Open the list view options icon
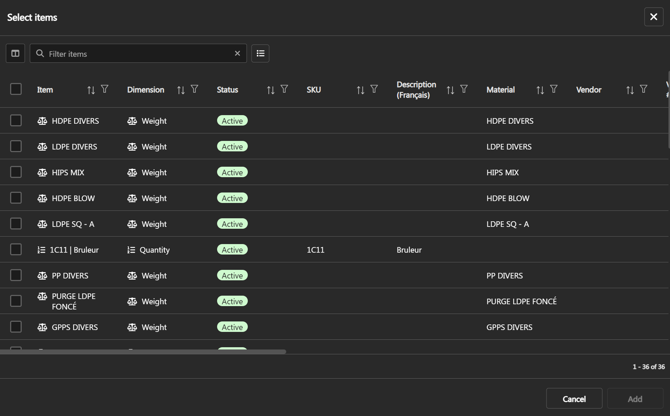 pyautogui.click(x=260, y=53)
